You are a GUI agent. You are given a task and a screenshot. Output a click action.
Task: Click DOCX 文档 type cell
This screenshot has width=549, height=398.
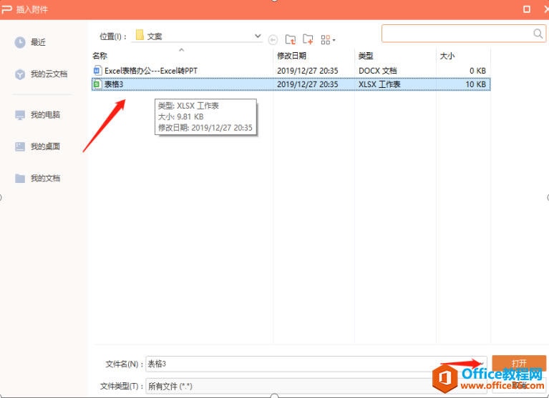click(377, 71)
